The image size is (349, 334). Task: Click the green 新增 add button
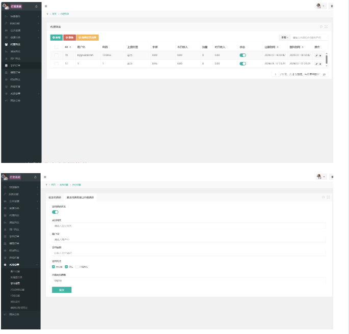point(56,37)
